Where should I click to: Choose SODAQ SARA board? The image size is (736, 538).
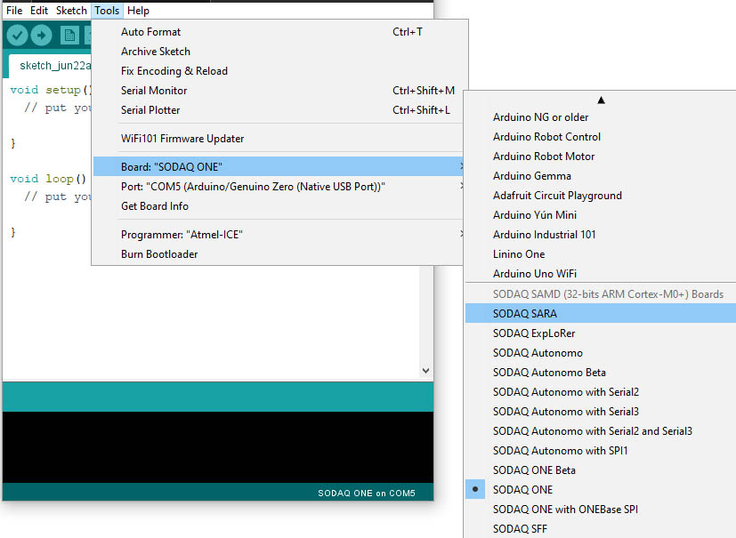[524, 314]
